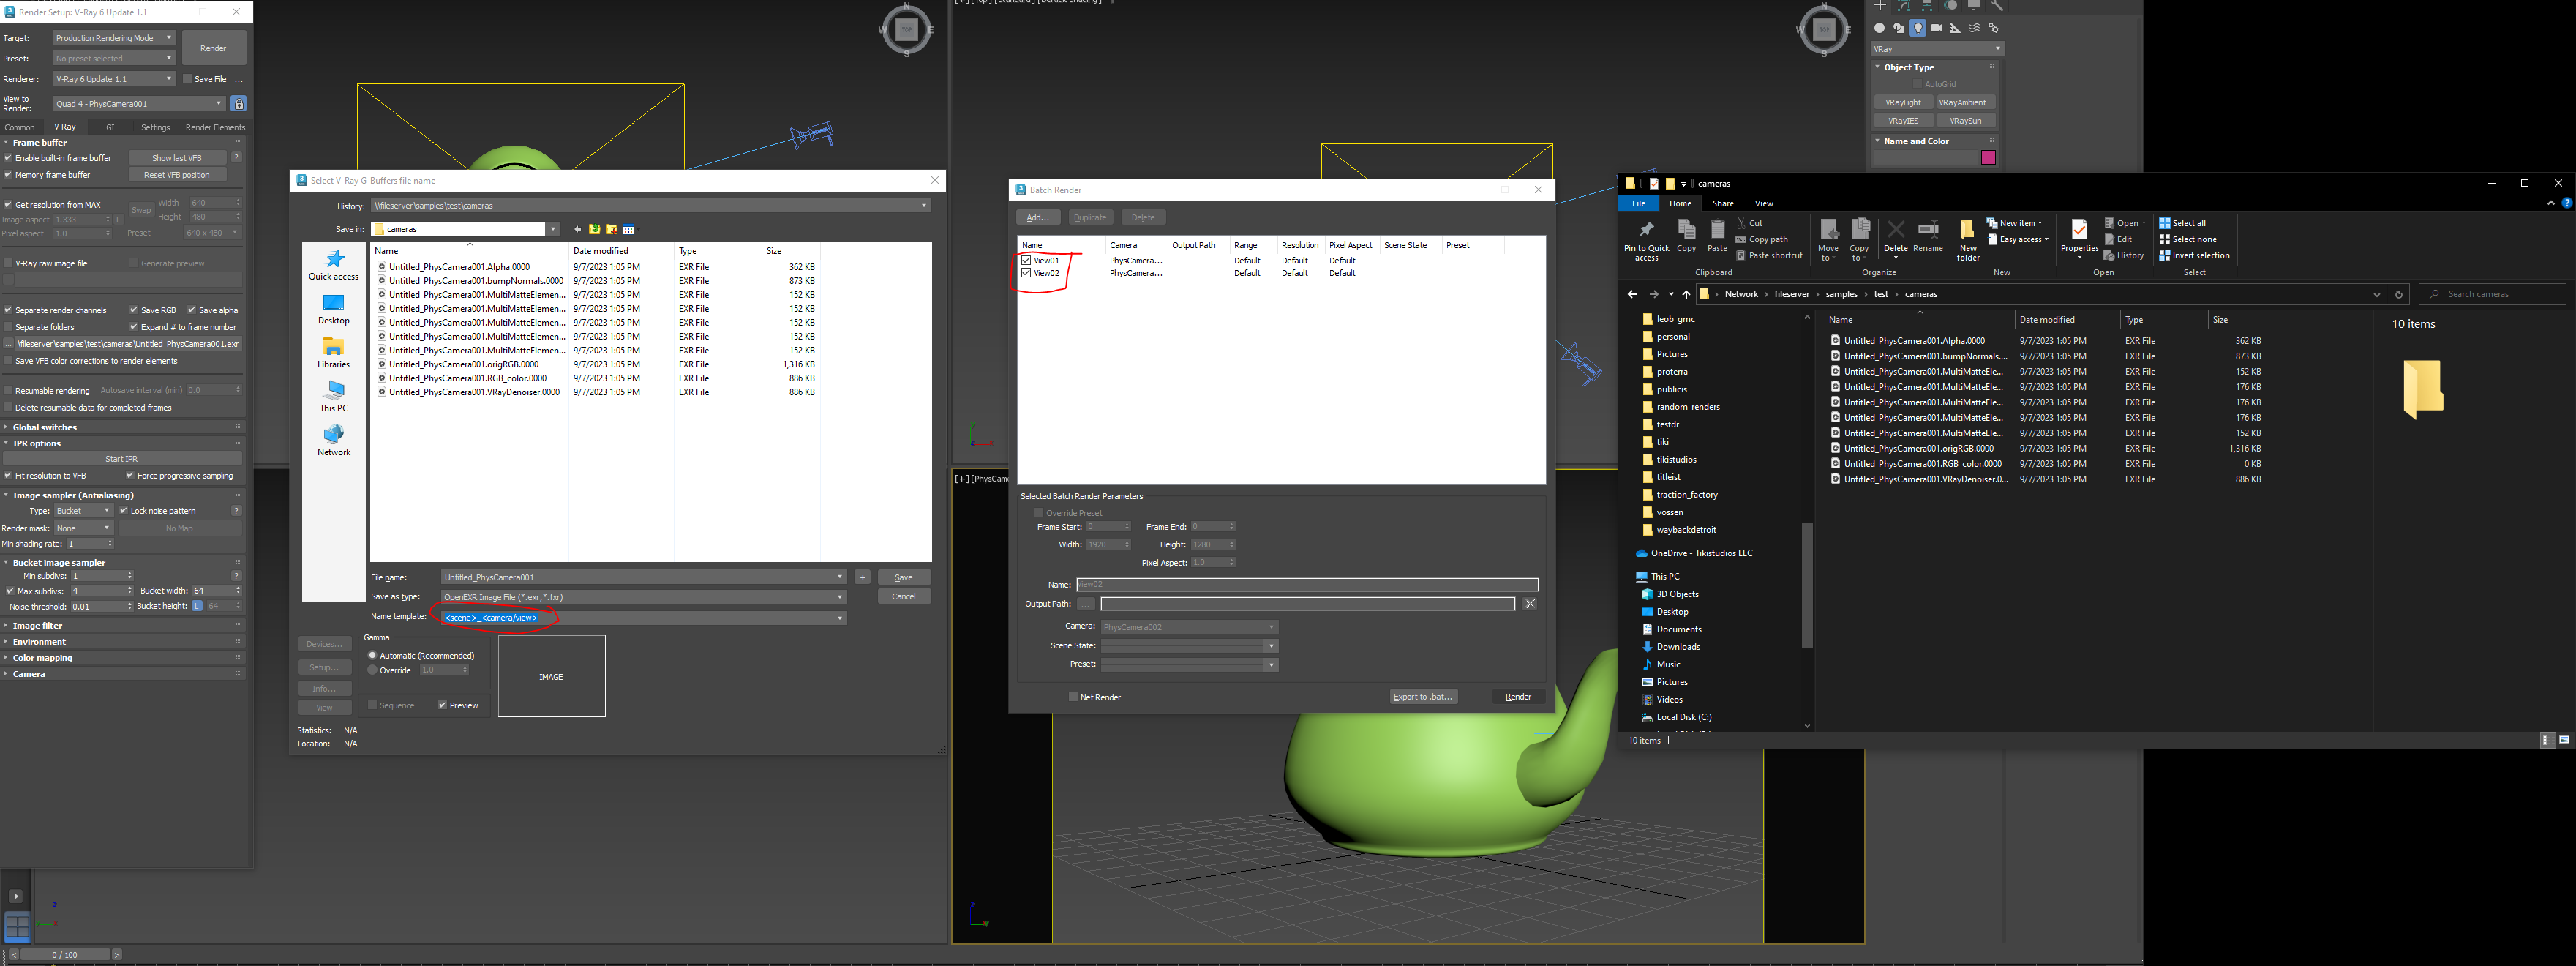Refresh the Explorer address bar
Viewport: 2576px width, 966px height.
[2398, 294]
